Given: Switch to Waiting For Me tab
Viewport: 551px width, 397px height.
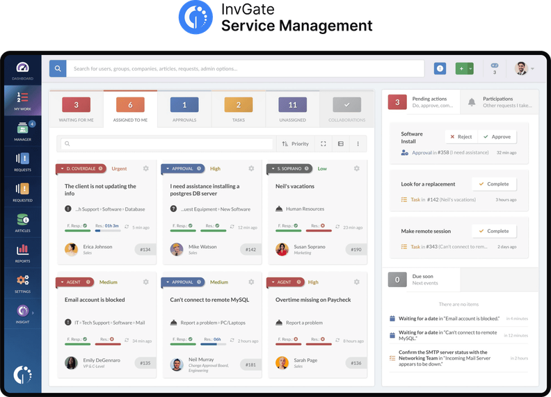Looking at the screenshot, I should tap(77, 109).
